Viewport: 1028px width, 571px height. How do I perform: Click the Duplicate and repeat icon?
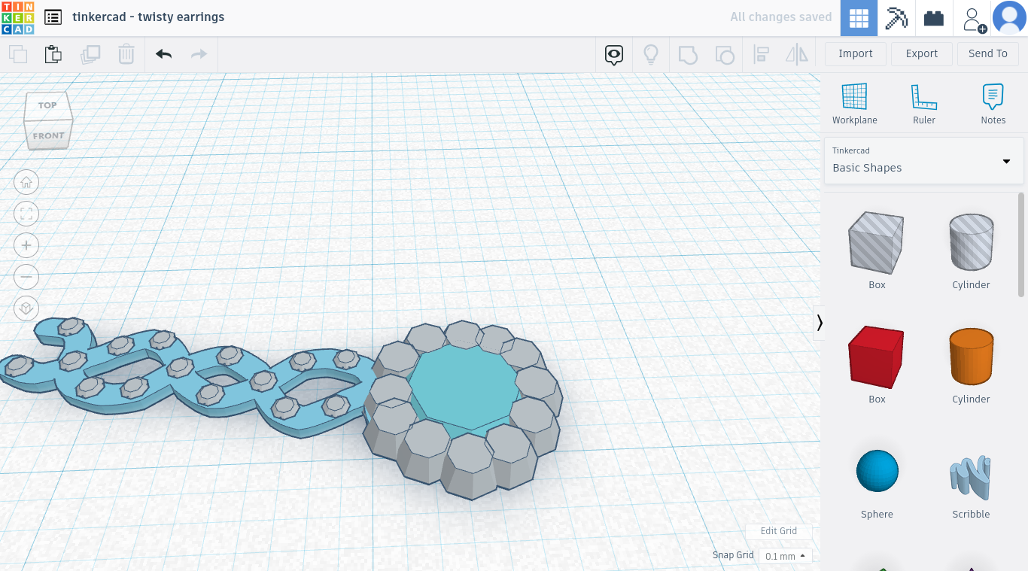pyautogui.click(x=90, y=54)
